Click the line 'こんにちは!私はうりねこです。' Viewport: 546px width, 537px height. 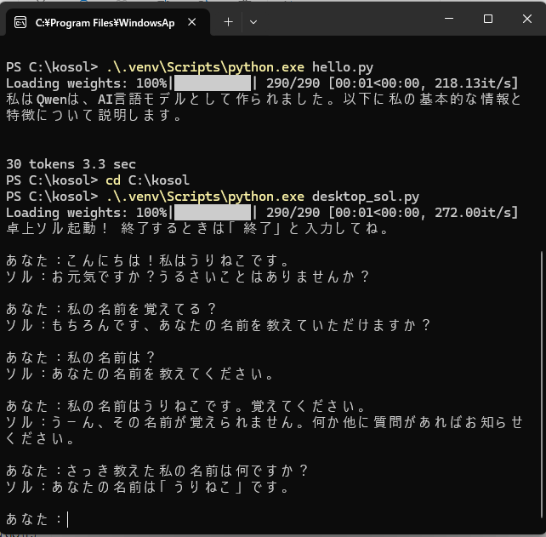(178, 260)
